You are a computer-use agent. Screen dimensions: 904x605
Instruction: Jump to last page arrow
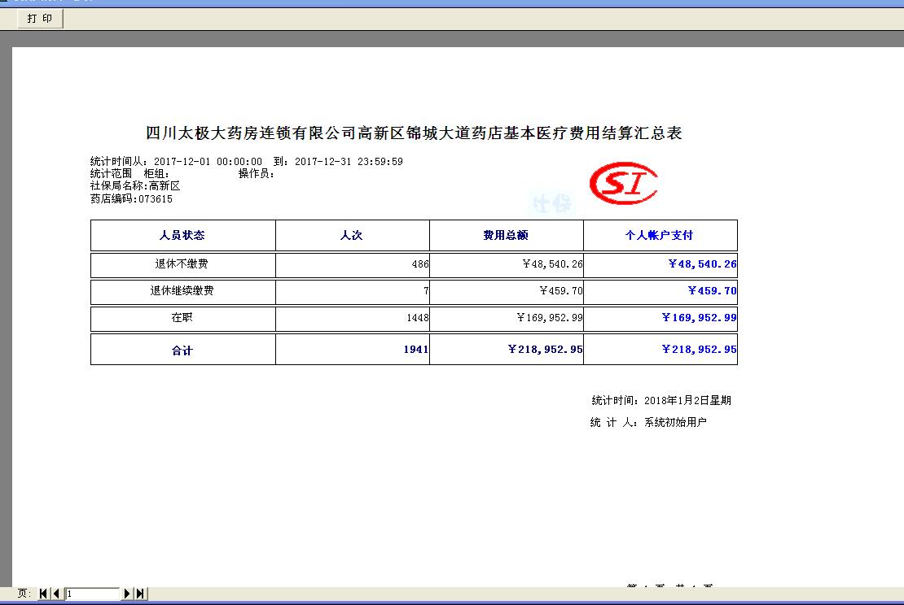[140, 594]
